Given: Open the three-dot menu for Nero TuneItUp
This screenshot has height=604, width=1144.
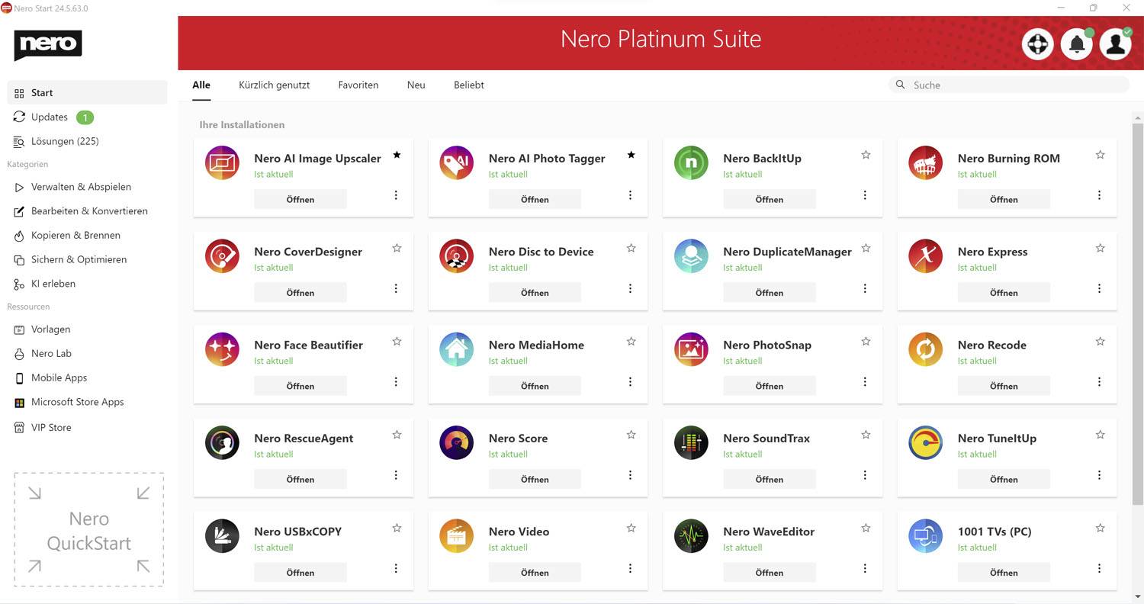Looking at the screenshot, I should coord(1099,475).
